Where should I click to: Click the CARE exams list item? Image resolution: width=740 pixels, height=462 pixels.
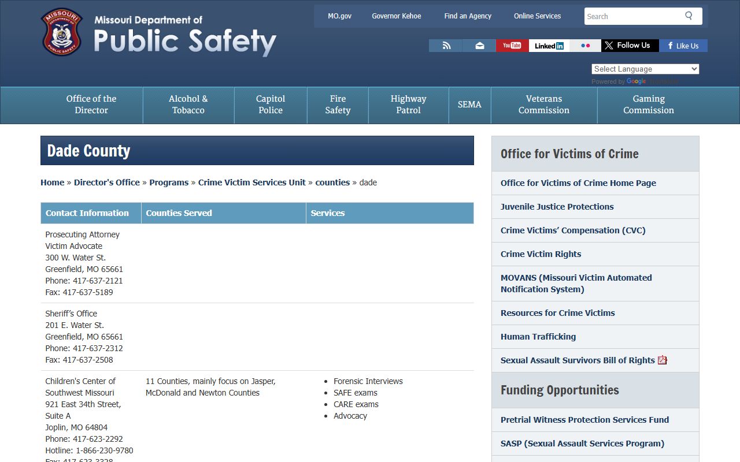pos(356,404)
